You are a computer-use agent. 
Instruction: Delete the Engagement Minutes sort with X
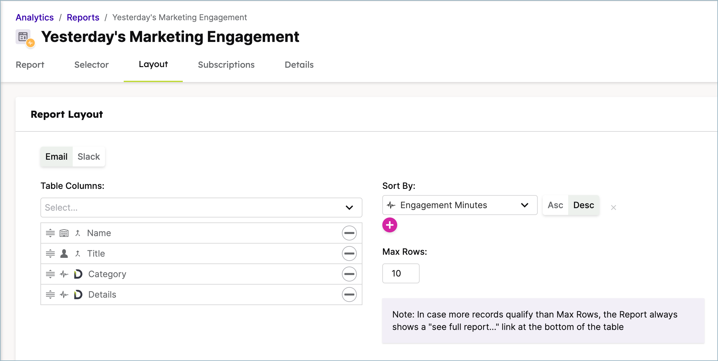coord(613,208)
